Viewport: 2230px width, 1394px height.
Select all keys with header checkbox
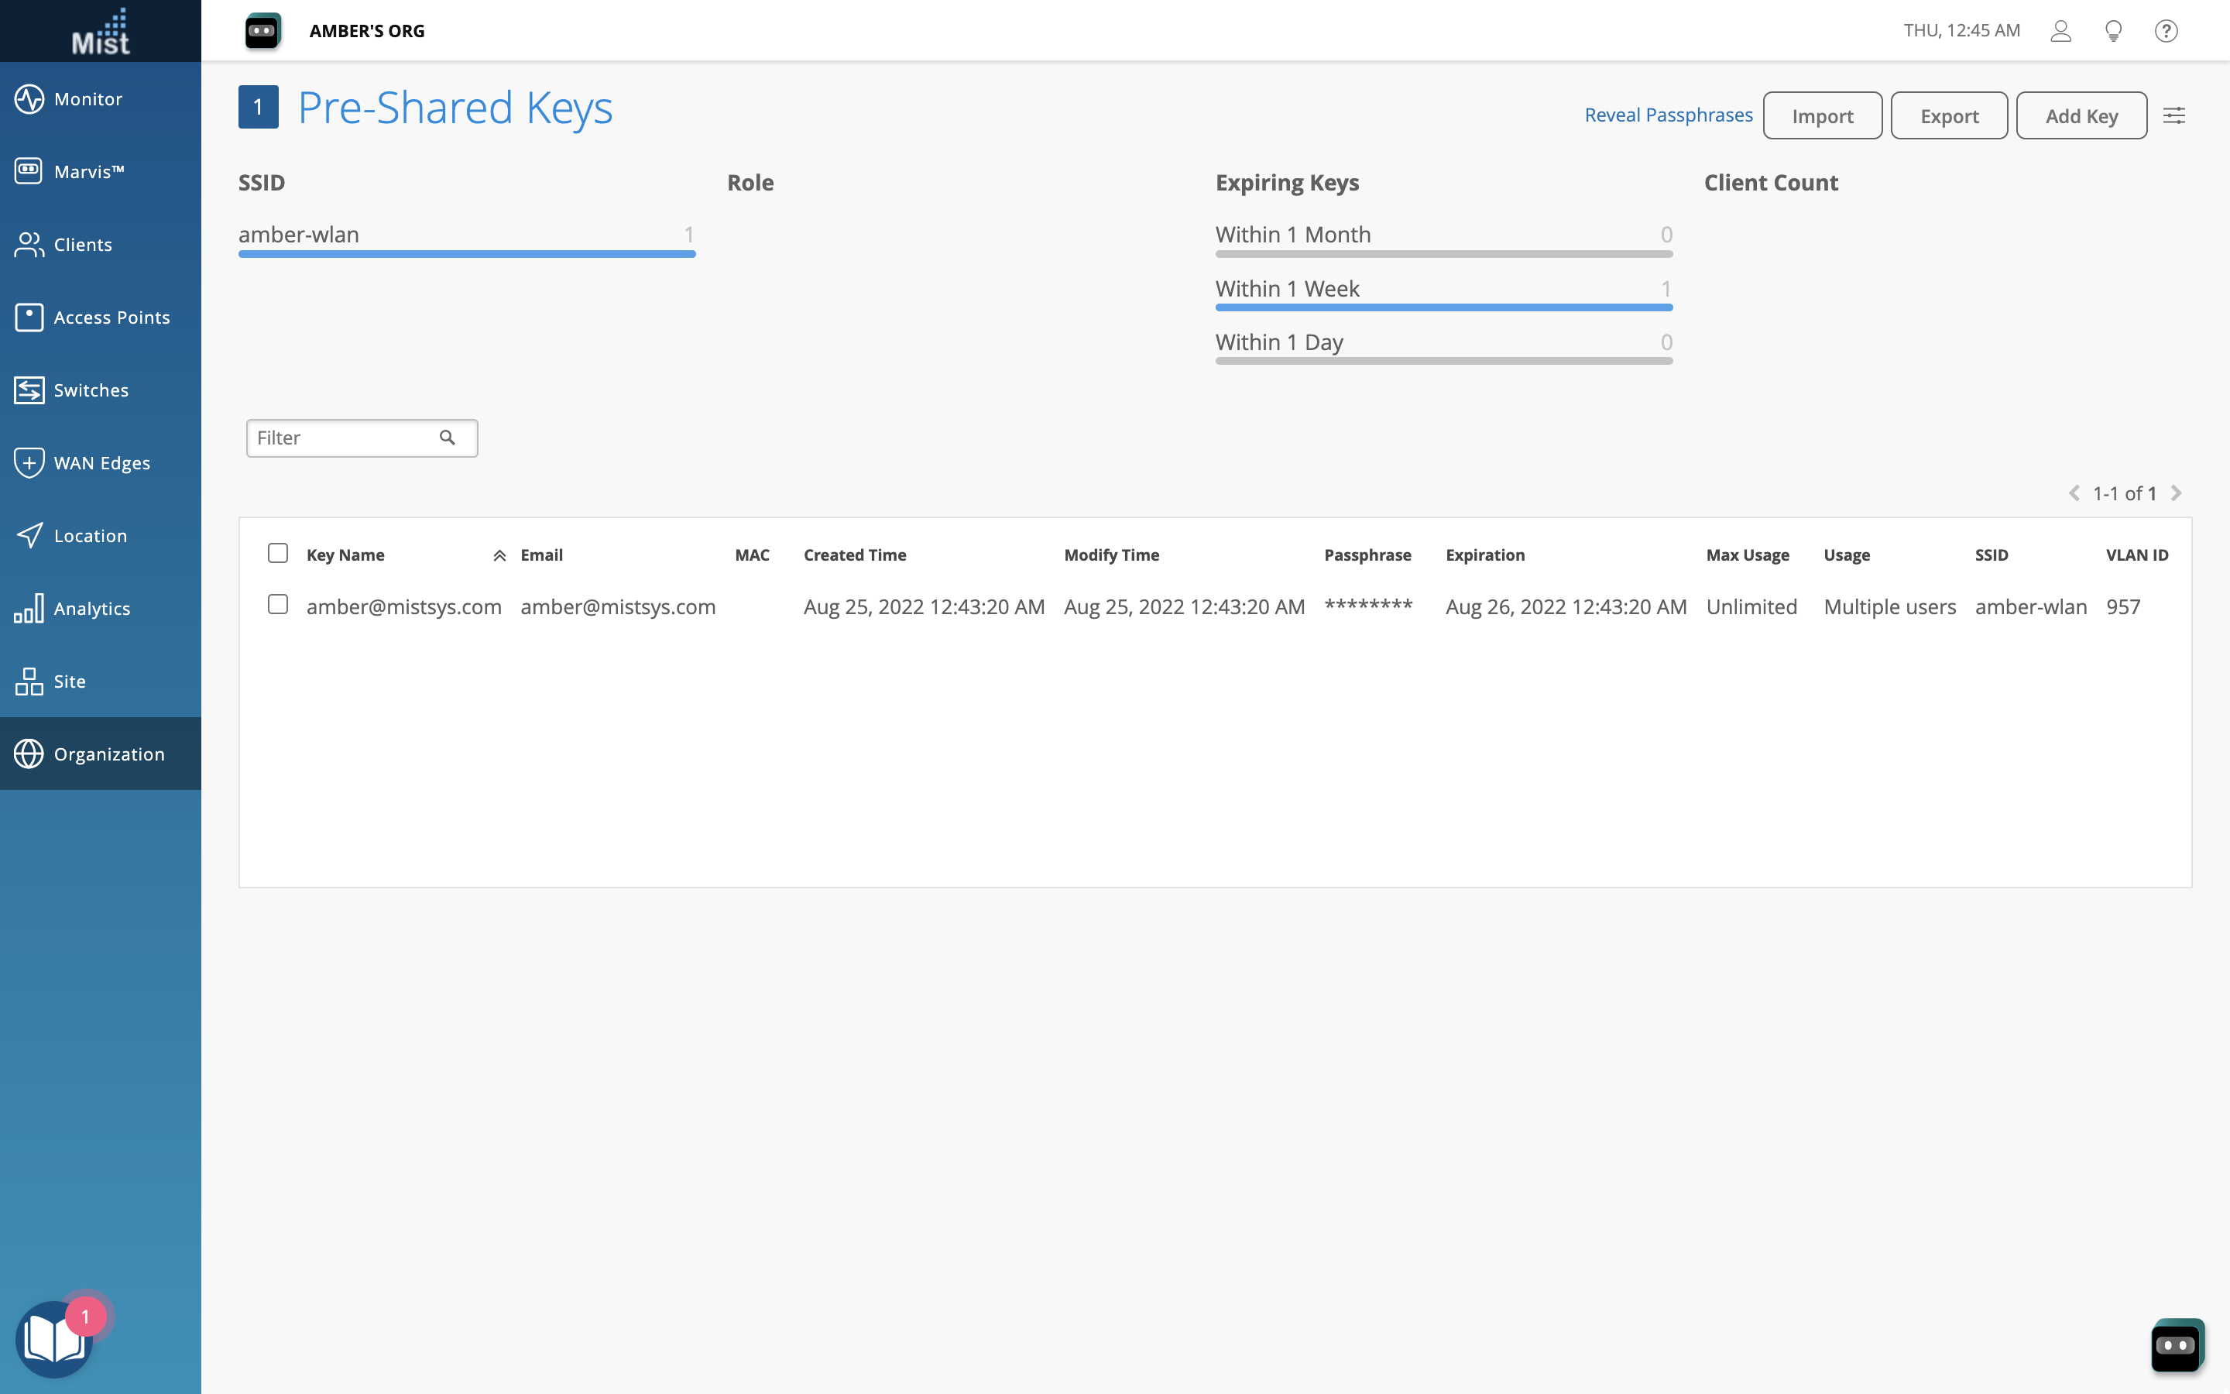[x=277, y=553]
